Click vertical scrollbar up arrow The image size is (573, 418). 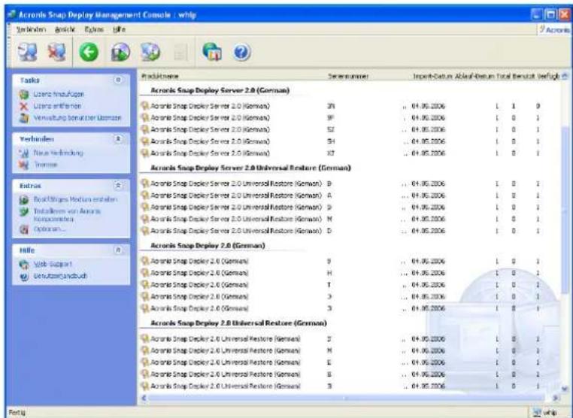tap(565, 76)
